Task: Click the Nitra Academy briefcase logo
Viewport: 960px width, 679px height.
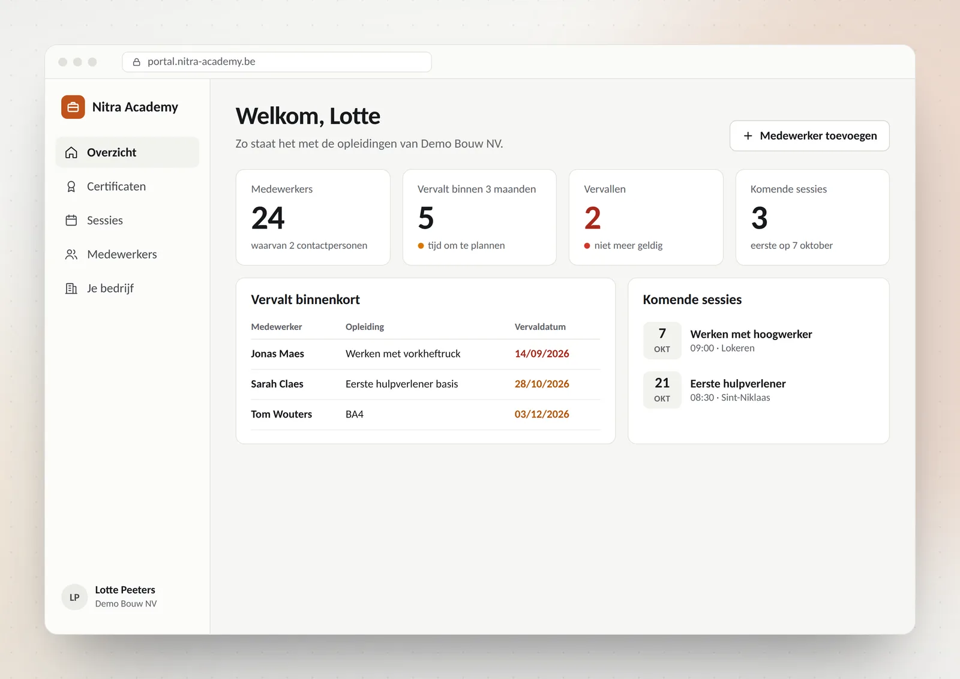Action: coord(73,107)
